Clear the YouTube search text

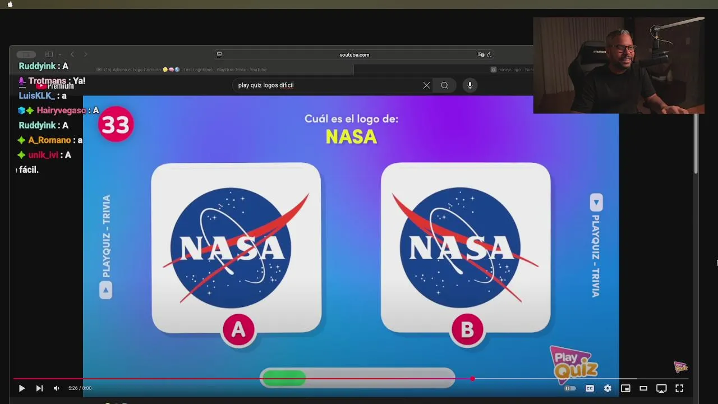pos(426,85)
